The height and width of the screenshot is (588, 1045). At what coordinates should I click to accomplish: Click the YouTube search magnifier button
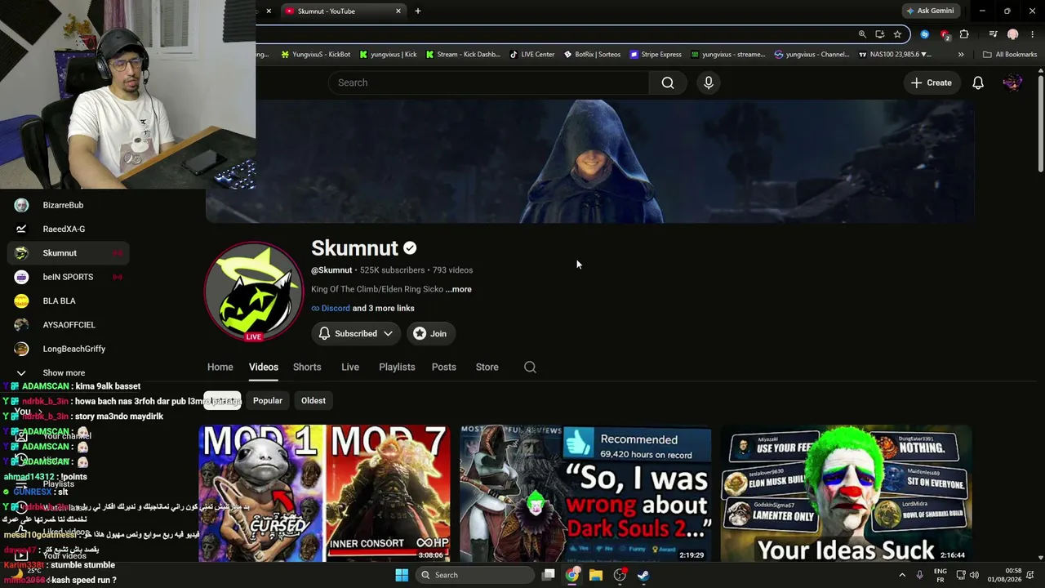(x=668, y=82)
